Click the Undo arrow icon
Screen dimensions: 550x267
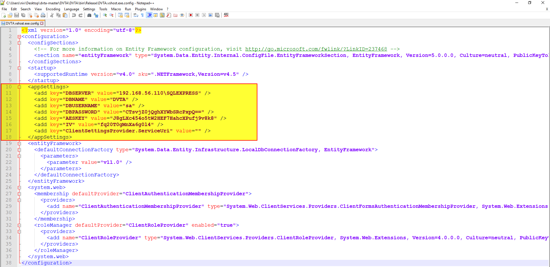[74, 15]
